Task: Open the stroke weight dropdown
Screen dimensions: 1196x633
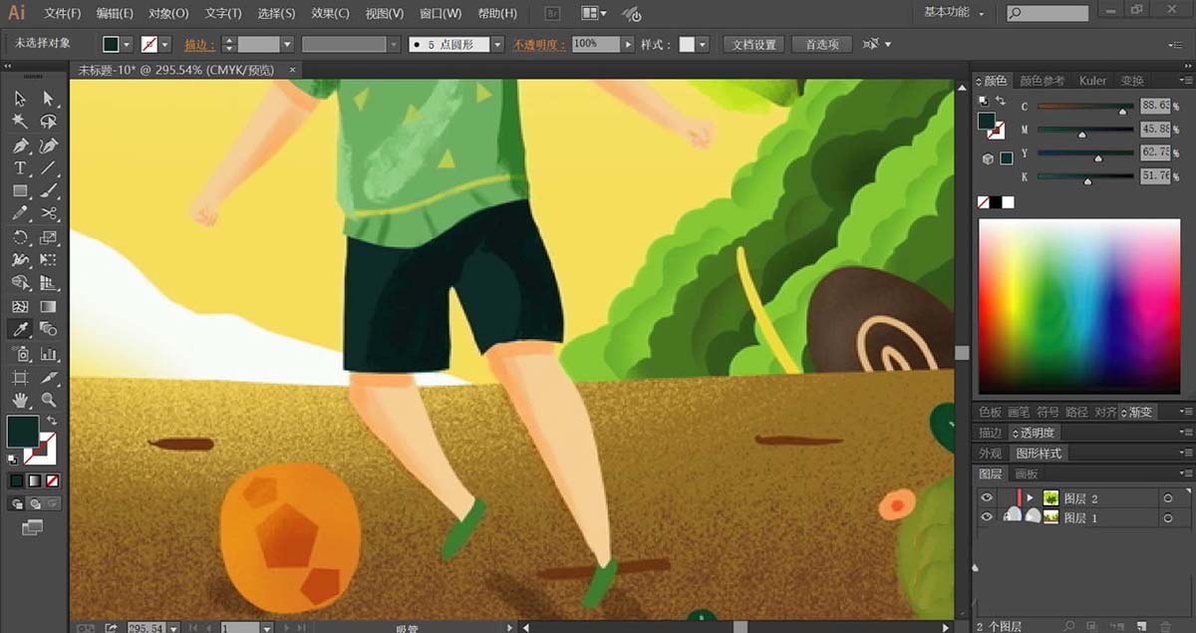Action: pyautogui.click(x=287, y=45)
